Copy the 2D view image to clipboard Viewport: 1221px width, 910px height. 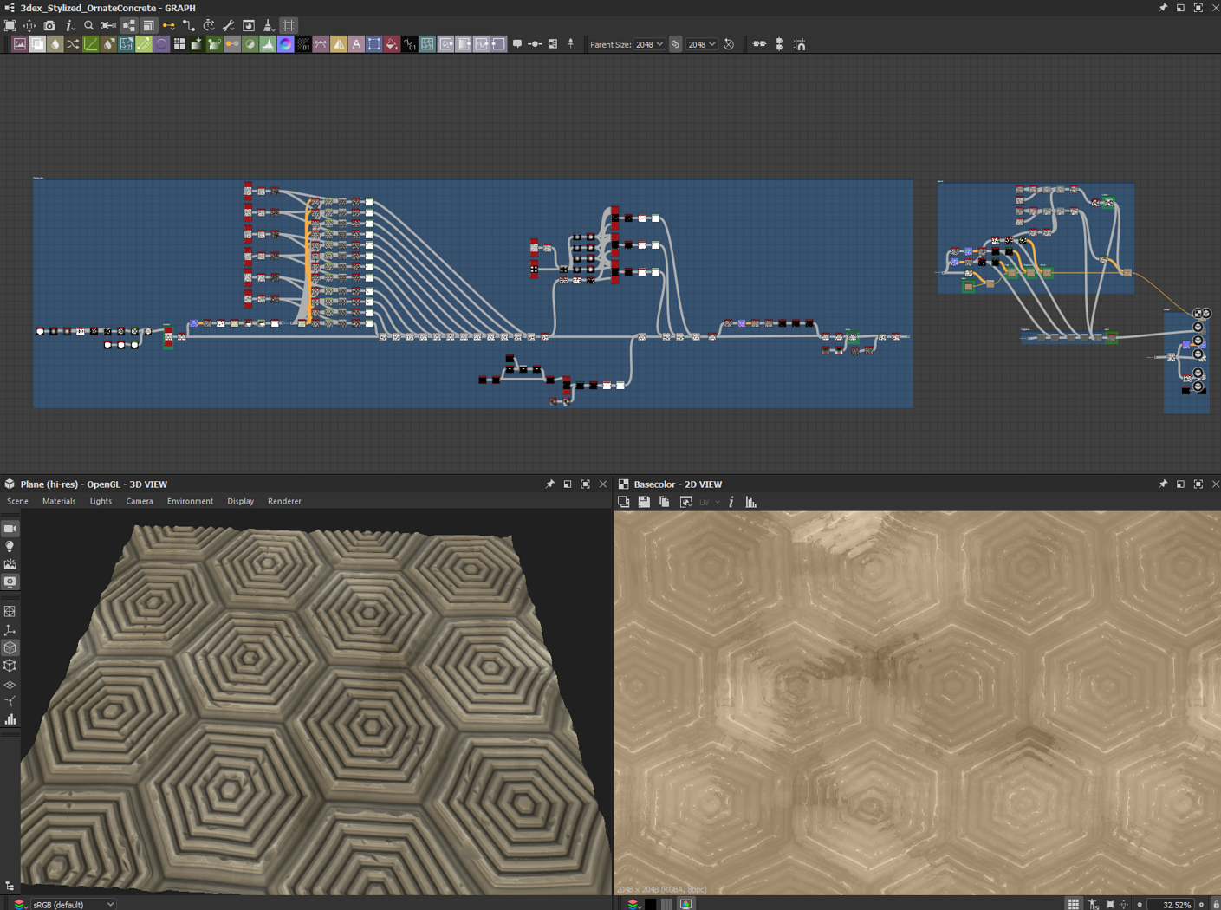click(x=665, y=502)
